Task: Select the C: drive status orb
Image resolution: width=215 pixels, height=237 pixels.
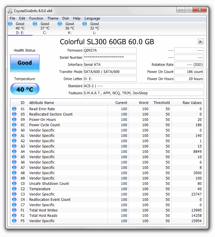Action: pos(35,24)
